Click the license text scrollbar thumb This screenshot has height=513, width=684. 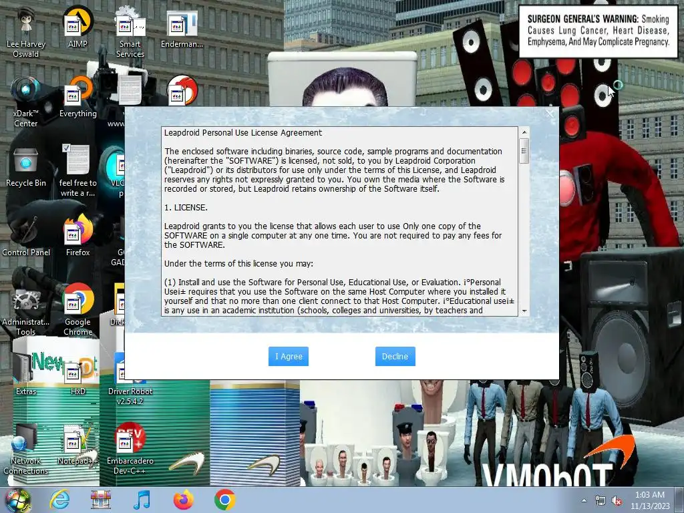pos(524,151)
